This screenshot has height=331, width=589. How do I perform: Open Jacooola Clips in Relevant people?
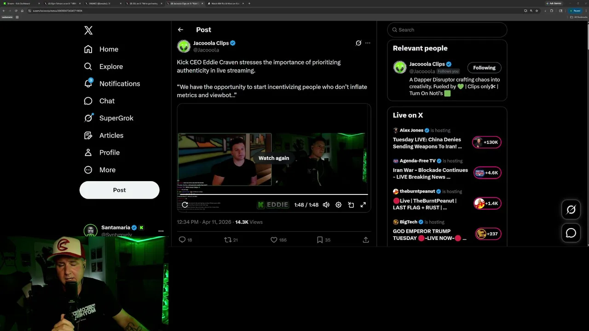(427, 64)
